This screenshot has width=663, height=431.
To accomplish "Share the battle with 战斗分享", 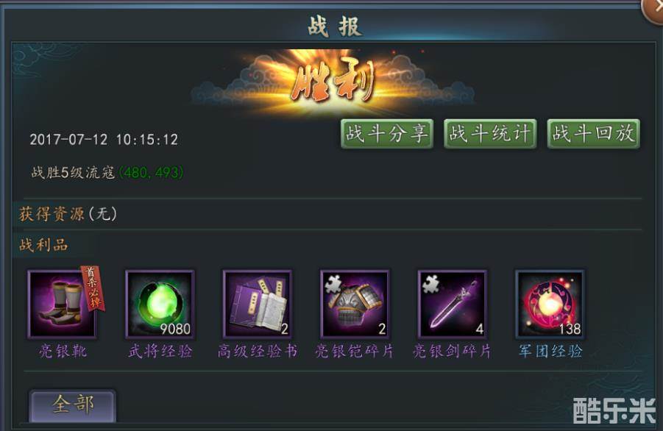I will coord(387,134).
